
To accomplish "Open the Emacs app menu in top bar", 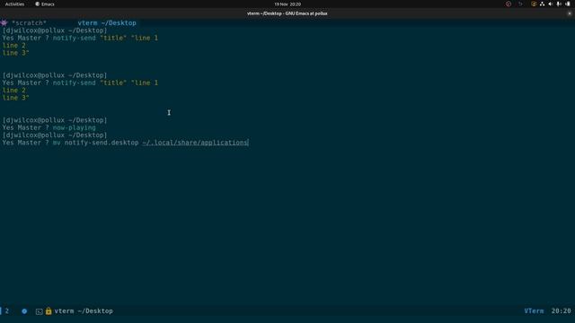I will click(45, 4).
